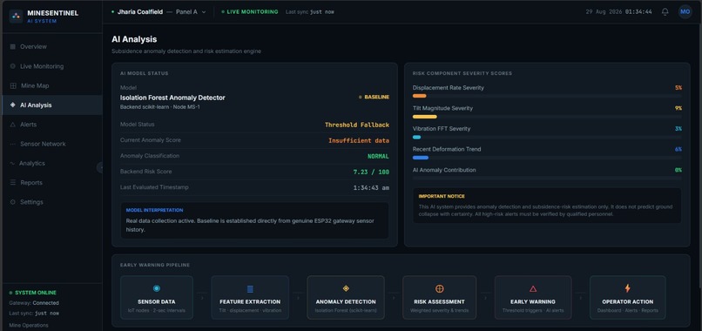Click the Isolation Forest Anomaly Detector title
The image size is (702, 331).
(x=172, y=98)
